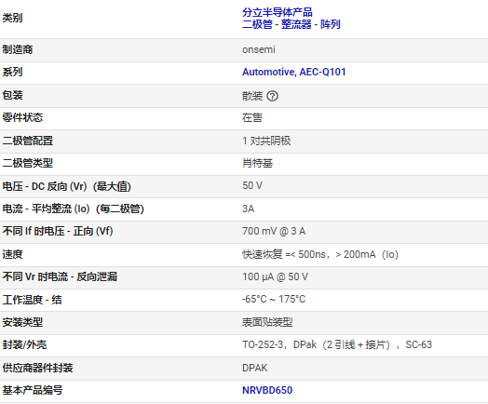Image resolution: width=488 pixels, height=404 pixels.
Task: Click the -65°C ~ 175°C temperature value
Action: pyautogui.click(x=274, y=299)
